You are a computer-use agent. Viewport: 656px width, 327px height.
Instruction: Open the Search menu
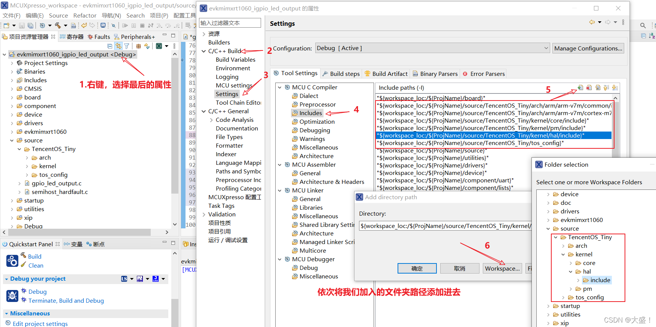[x=135, y=15]
